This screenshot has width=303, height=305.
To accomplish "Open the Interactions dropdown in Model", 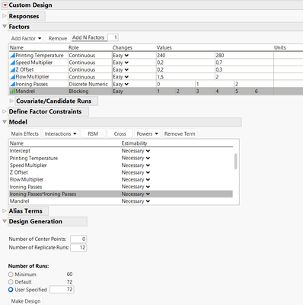I will 60,133.
